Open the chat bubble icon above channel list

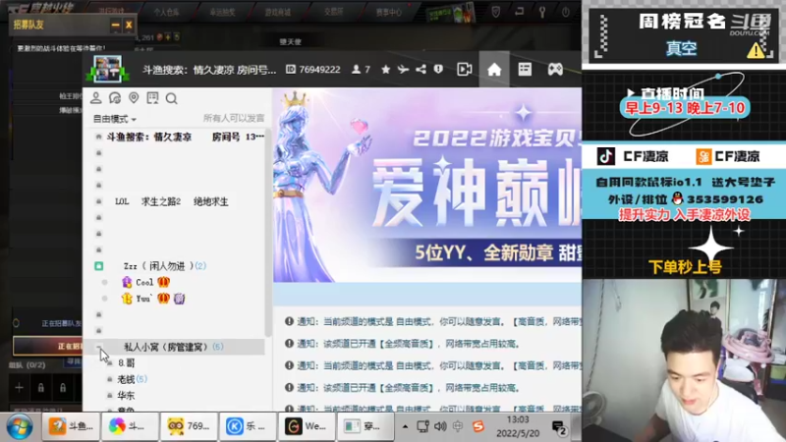(115, 98)
